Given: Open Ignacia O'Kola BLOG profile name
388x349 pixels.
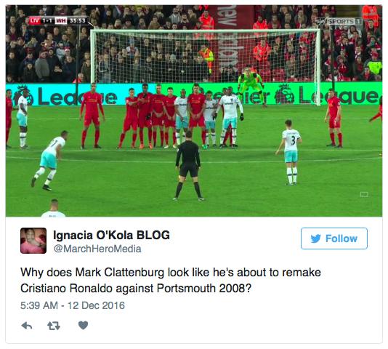Looking at the screenshot, I should click(112, 235).
